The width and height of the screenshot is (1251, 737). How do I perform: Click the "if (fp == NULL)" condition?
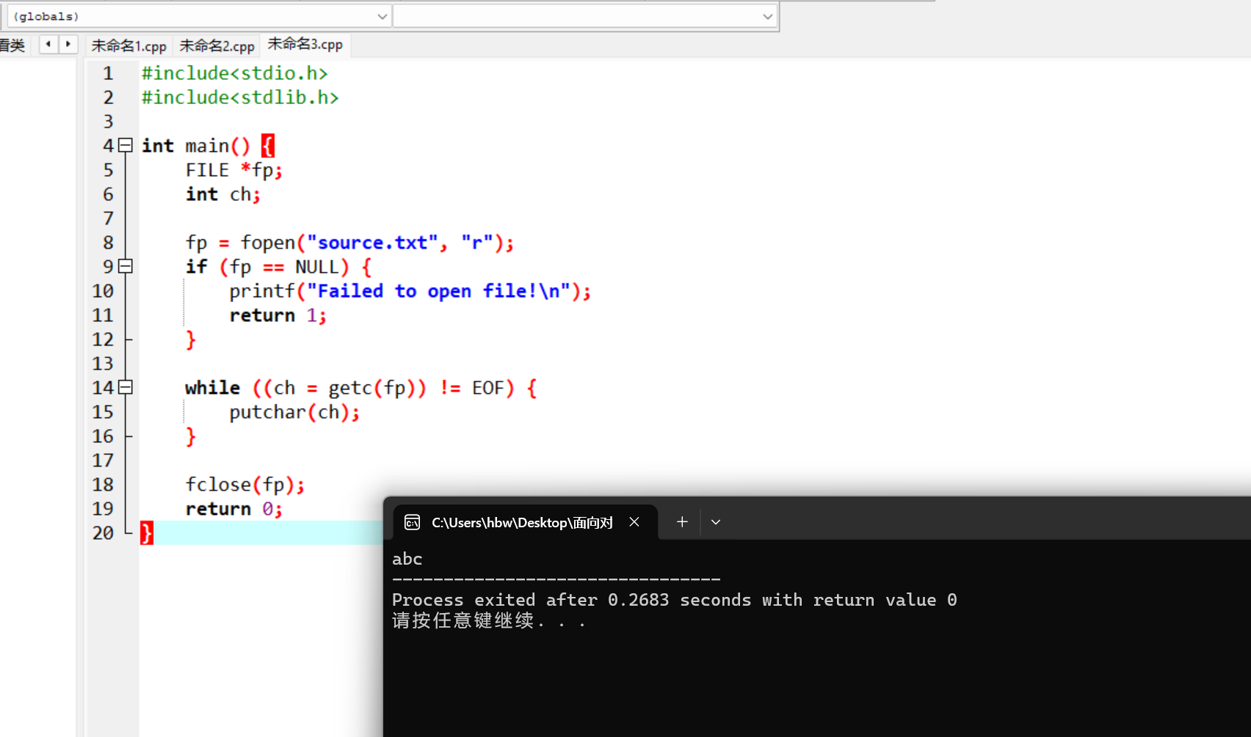[268, 267]
